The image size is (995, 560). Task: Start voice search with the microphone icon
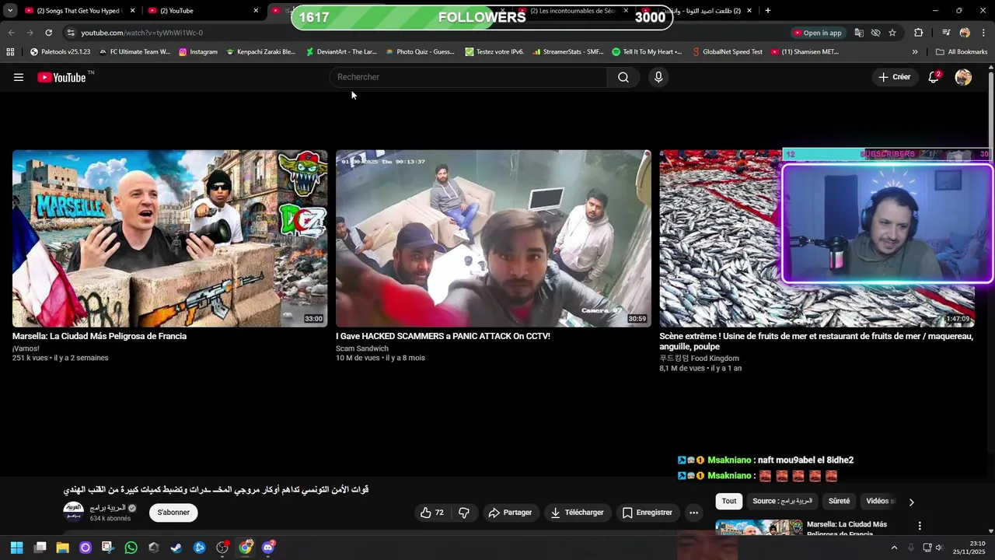point(658,77)
